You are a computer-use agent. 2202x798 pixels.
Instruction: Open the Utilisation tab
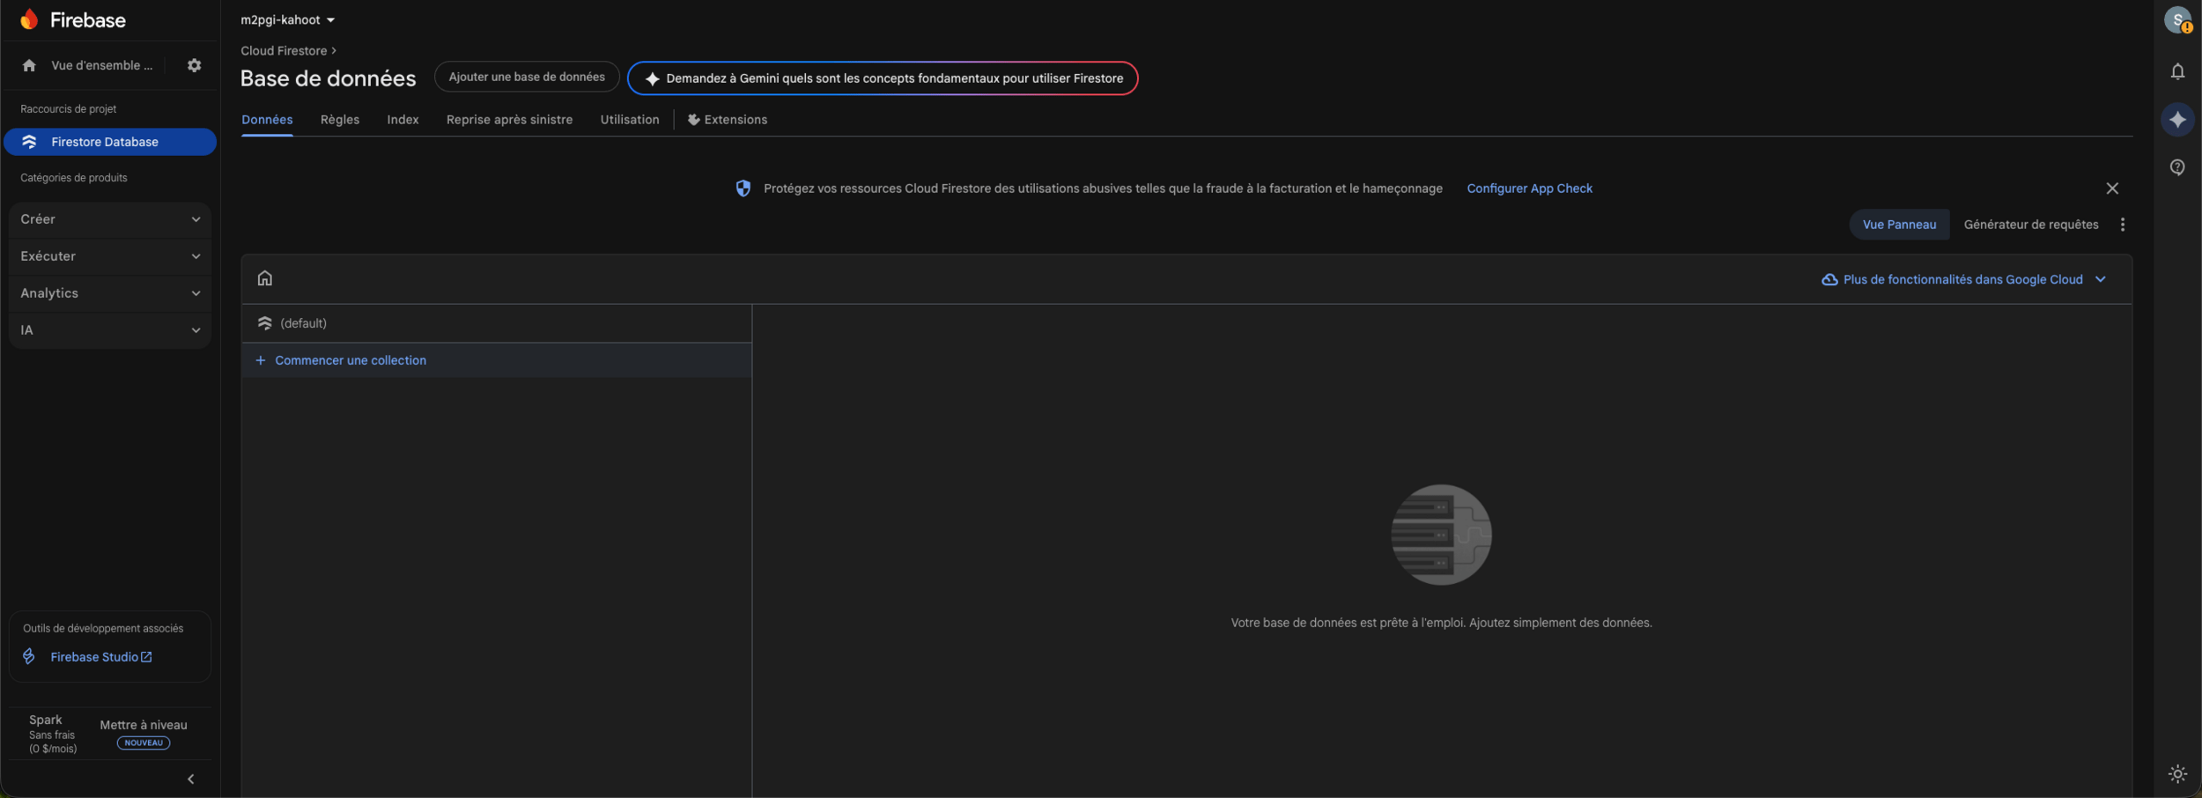(630, 120)
